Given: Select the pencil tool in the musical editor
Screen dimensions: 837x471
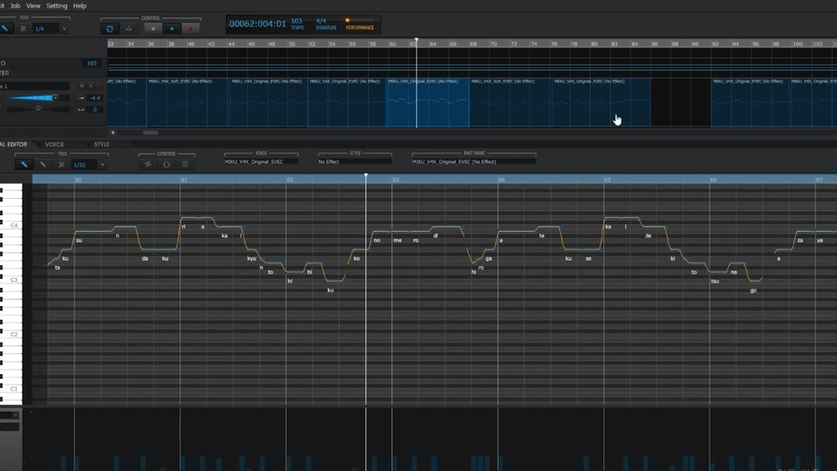Looking at the screenshot, I should 24,164.
